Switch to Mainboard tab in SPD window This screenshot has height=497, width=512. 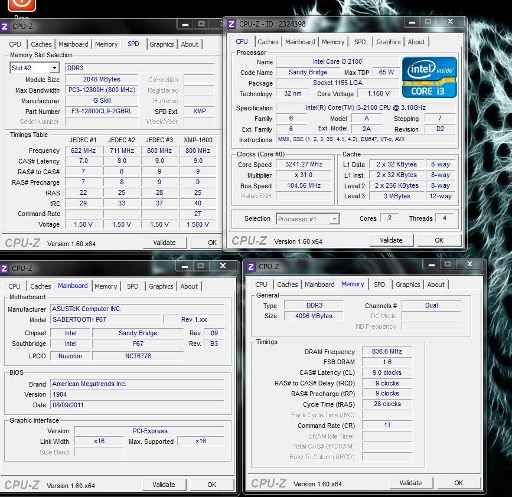click(x=73, y=44)
